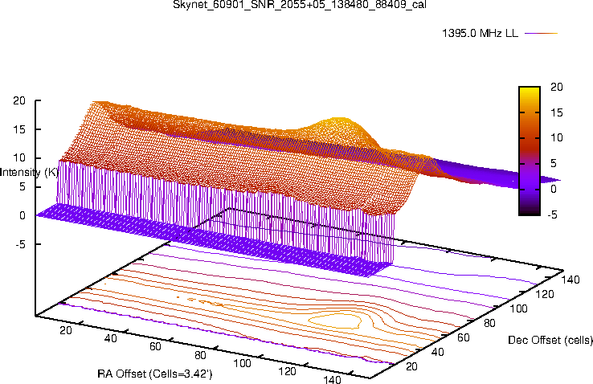Select the Dec Offset (cells) axis label
593x384 pixels.
pos(550,340)
